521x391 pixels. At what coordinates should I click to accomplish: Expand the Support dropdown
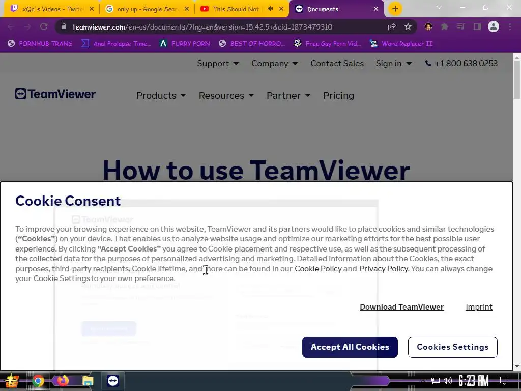tap(218, 63)
